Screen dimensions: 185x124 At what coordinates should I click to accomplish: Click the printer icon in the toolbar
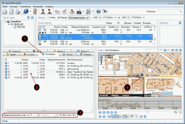coord(18,11)
